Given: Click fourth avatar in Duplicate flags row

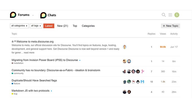Looking at the screenshot, I should point(138,82).
